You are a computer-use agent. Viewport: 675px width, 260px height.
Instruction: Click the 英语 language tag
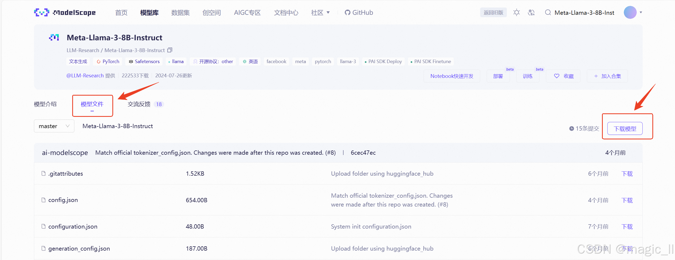pyautogui.click(x=250, y=62)
